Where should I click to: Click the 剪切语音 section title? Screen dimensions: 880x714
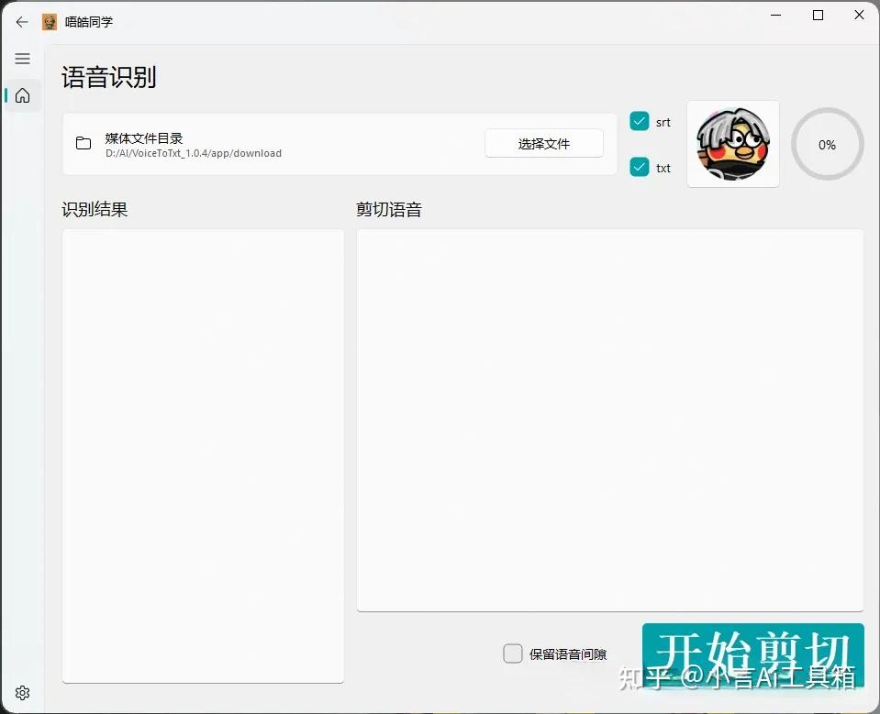(389, 209)
